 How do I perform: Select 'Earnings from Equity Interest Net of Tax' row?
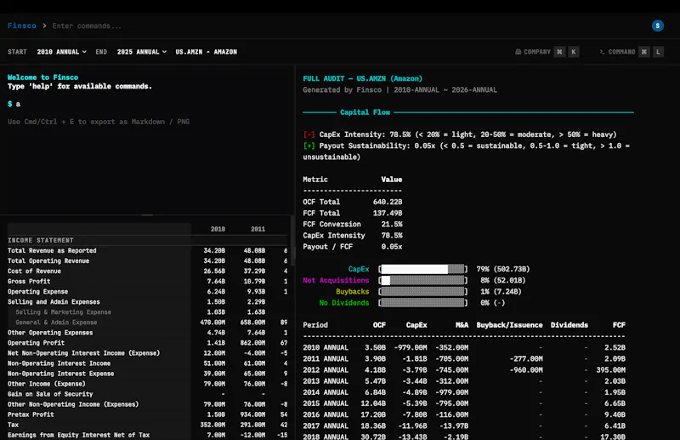coord(147,435)
